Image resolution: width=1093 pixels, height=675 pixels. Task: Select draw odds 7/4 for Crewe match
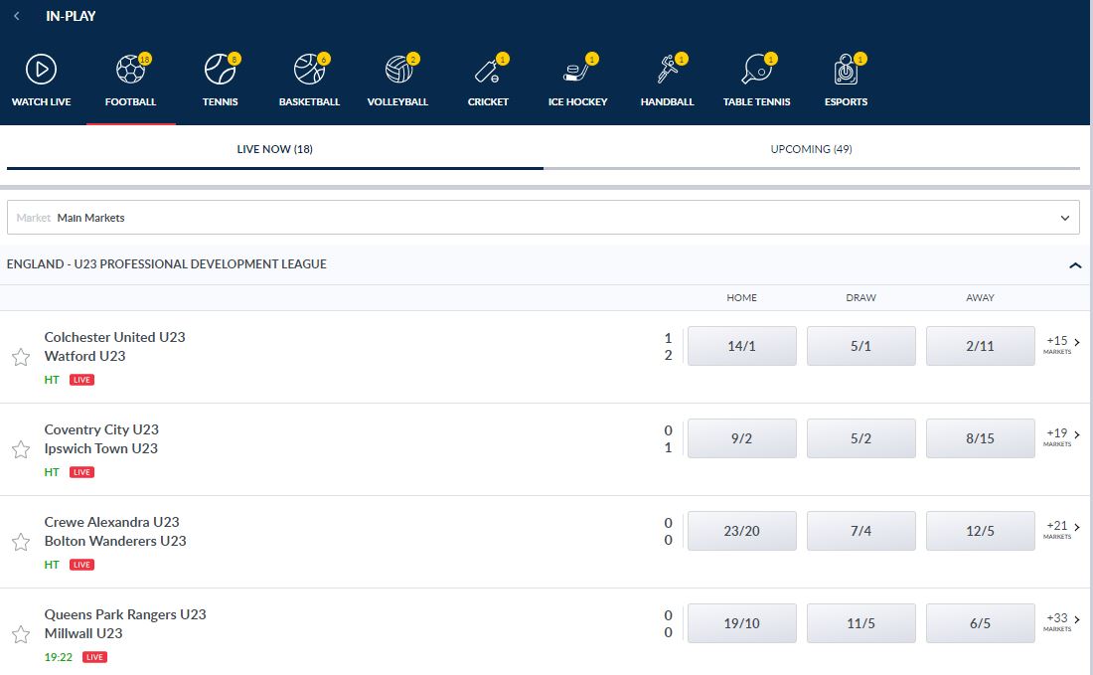point(860,531)
